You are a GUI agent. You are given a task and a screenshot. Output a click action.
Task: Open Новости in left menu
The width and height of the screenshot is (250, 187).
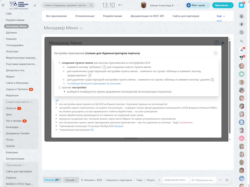click(x=11, y=108)
